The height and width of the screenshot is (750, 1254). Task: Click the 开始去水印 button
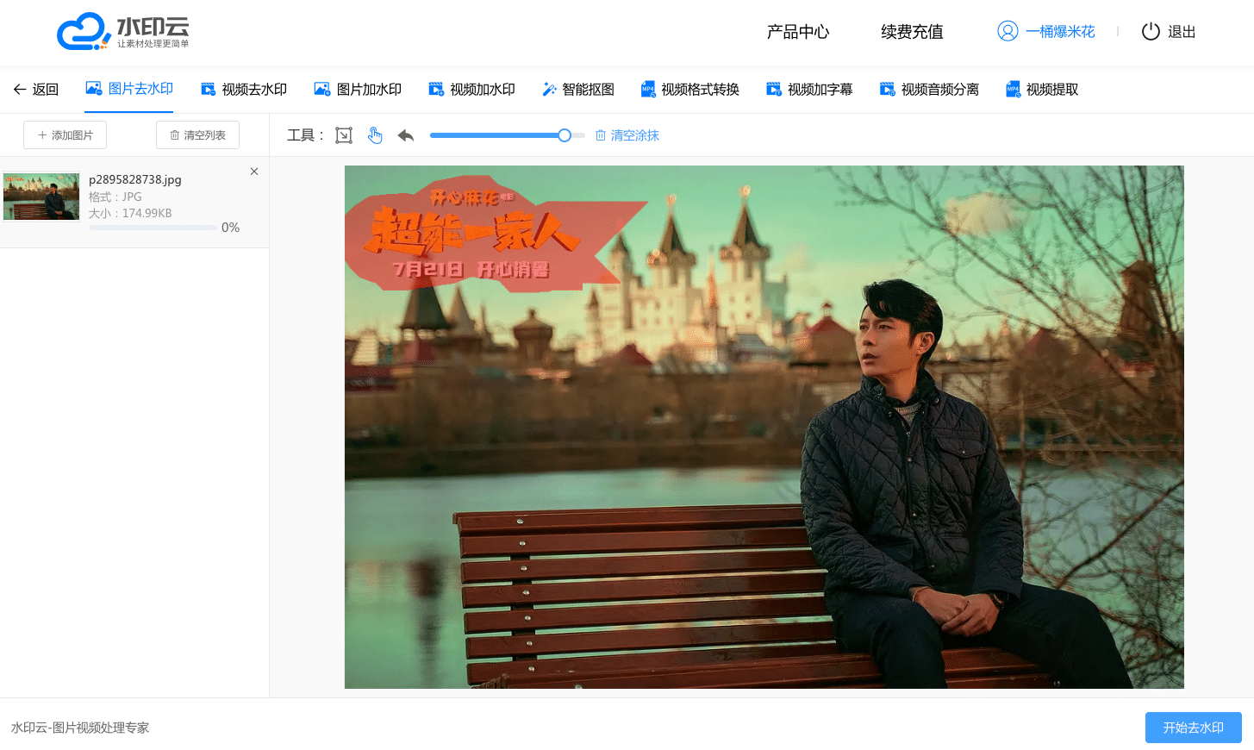pyautogui.click(x=1193, y=728)
